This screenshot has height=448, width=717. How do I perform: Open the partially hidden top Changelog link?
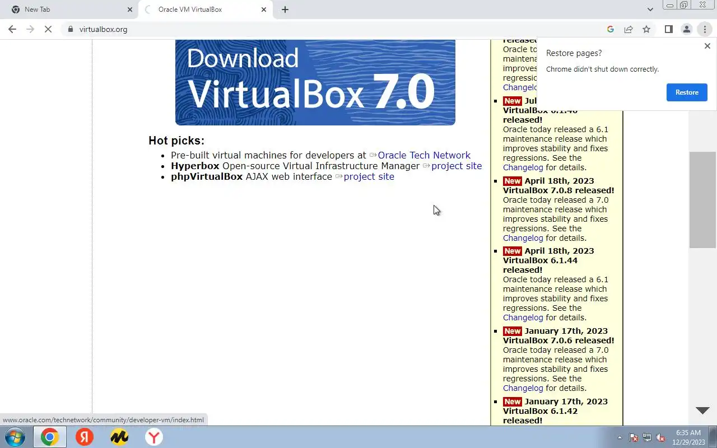pos(520,87)
